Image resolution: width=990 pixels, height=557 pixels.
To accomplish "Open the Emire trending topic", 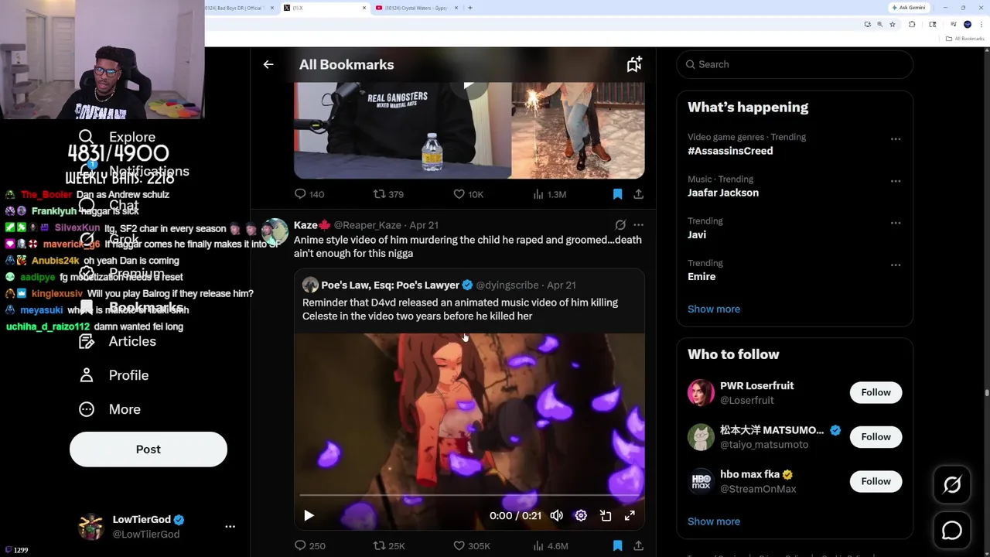I will (702, 276).
